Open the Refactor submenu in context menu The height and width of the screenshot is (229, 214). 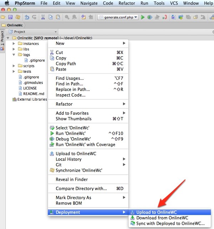click(88, 104)
